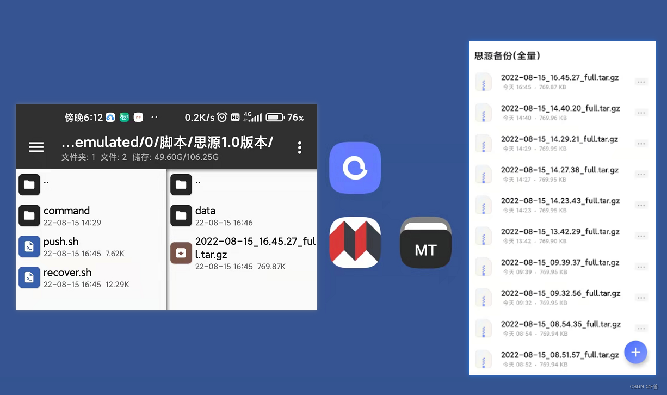667x395 pixels.
Task: Select file name 2022-08-15_08.51.57_full.tar.gz
Action: [560, 355]
